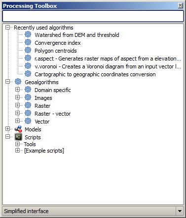Select the 'Convergence index' entry
Screen dimensions: 186x218
point(58,43)
